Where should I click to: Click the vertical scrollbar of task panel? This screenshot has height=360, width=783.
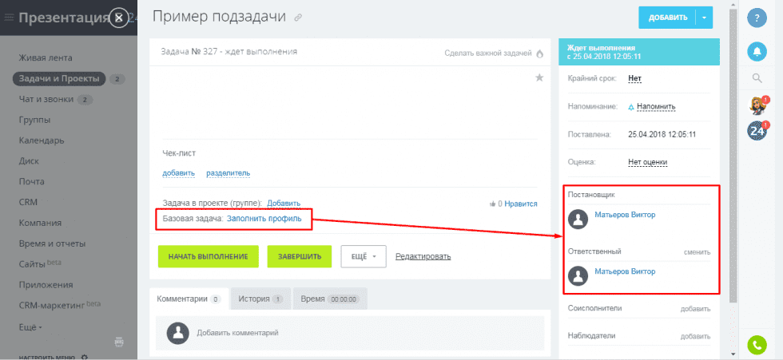[733, 155]
